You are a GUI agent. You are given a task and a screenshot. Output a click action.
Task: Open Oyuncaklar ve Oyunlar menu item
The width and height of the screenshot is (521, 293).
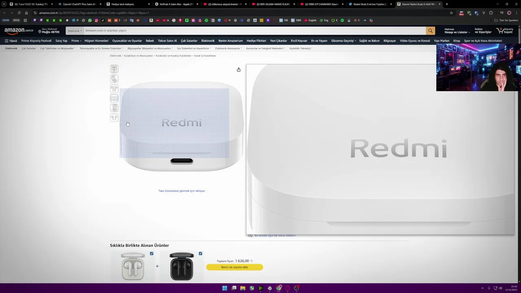(127, 41)
